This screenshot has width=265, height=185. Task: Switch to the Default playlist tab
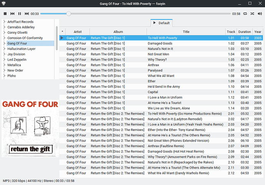[x=161, y=23]
